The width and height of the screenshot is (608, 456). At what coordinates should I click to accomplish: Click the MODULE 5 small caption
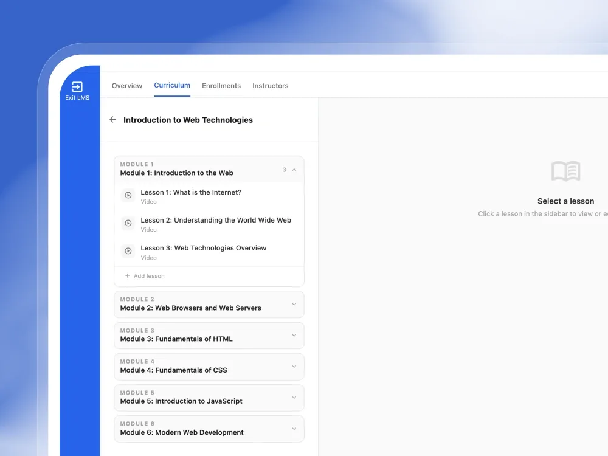coord(137,392)
